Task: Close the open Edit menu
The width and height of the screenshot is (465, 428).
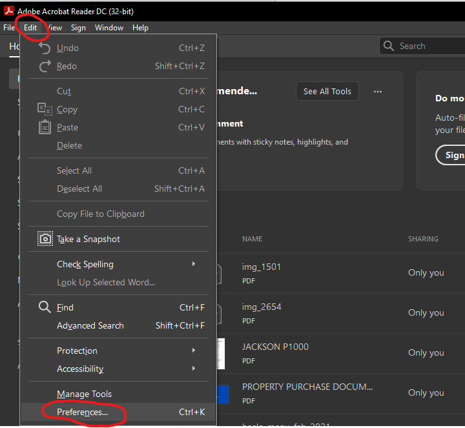Action: [x=30, y=28]
